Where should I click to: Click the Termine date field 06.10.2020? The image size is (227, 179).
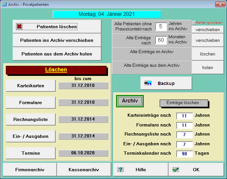(x=83, y=153)
